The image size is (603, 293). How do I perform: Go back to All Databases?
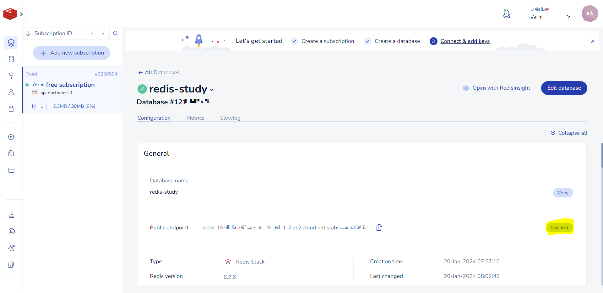pyautogui.click(x=159, y=73)
